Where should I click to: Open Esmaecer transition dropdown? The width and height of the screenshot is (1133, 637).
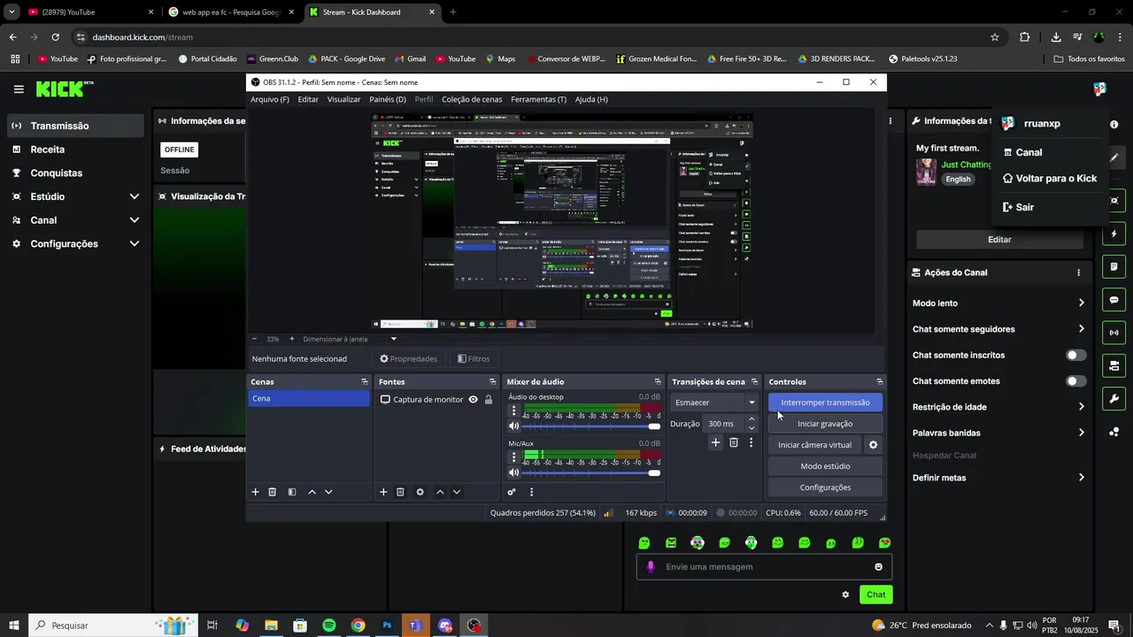[x=715, y=403]
